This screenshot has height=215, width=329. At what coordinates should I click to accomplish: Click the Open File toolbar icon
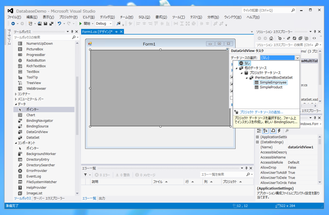[x=40, y=24]
